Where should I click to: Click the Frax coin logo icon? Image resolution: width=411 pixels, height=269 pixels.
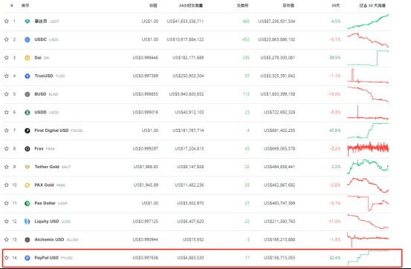pos(27,149)
